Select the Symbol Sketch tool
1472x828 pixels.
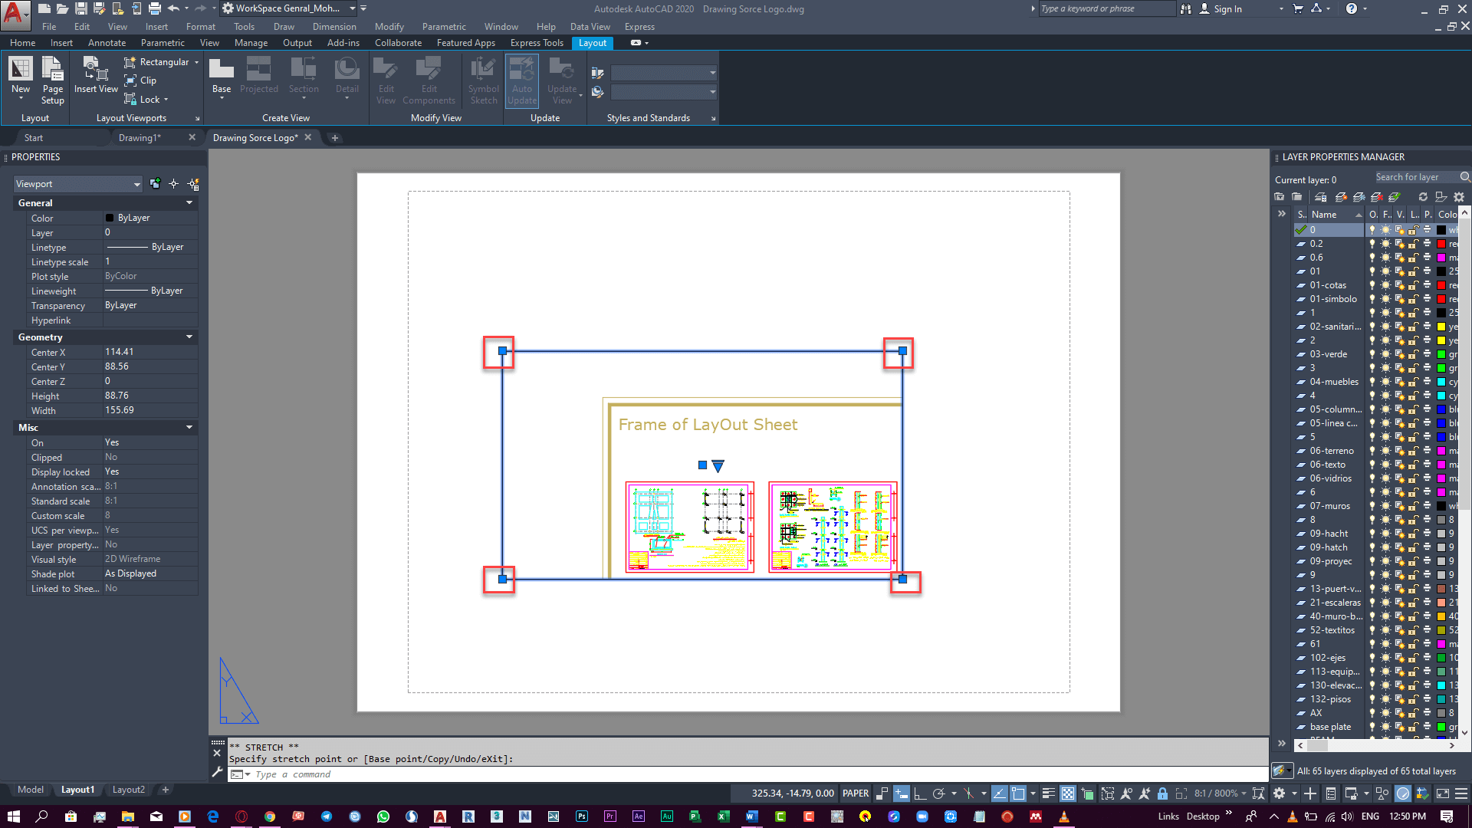(483, 80)
